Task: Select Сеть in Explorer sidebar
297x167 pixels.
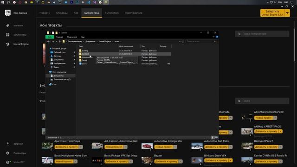Action: click(54, 84)
